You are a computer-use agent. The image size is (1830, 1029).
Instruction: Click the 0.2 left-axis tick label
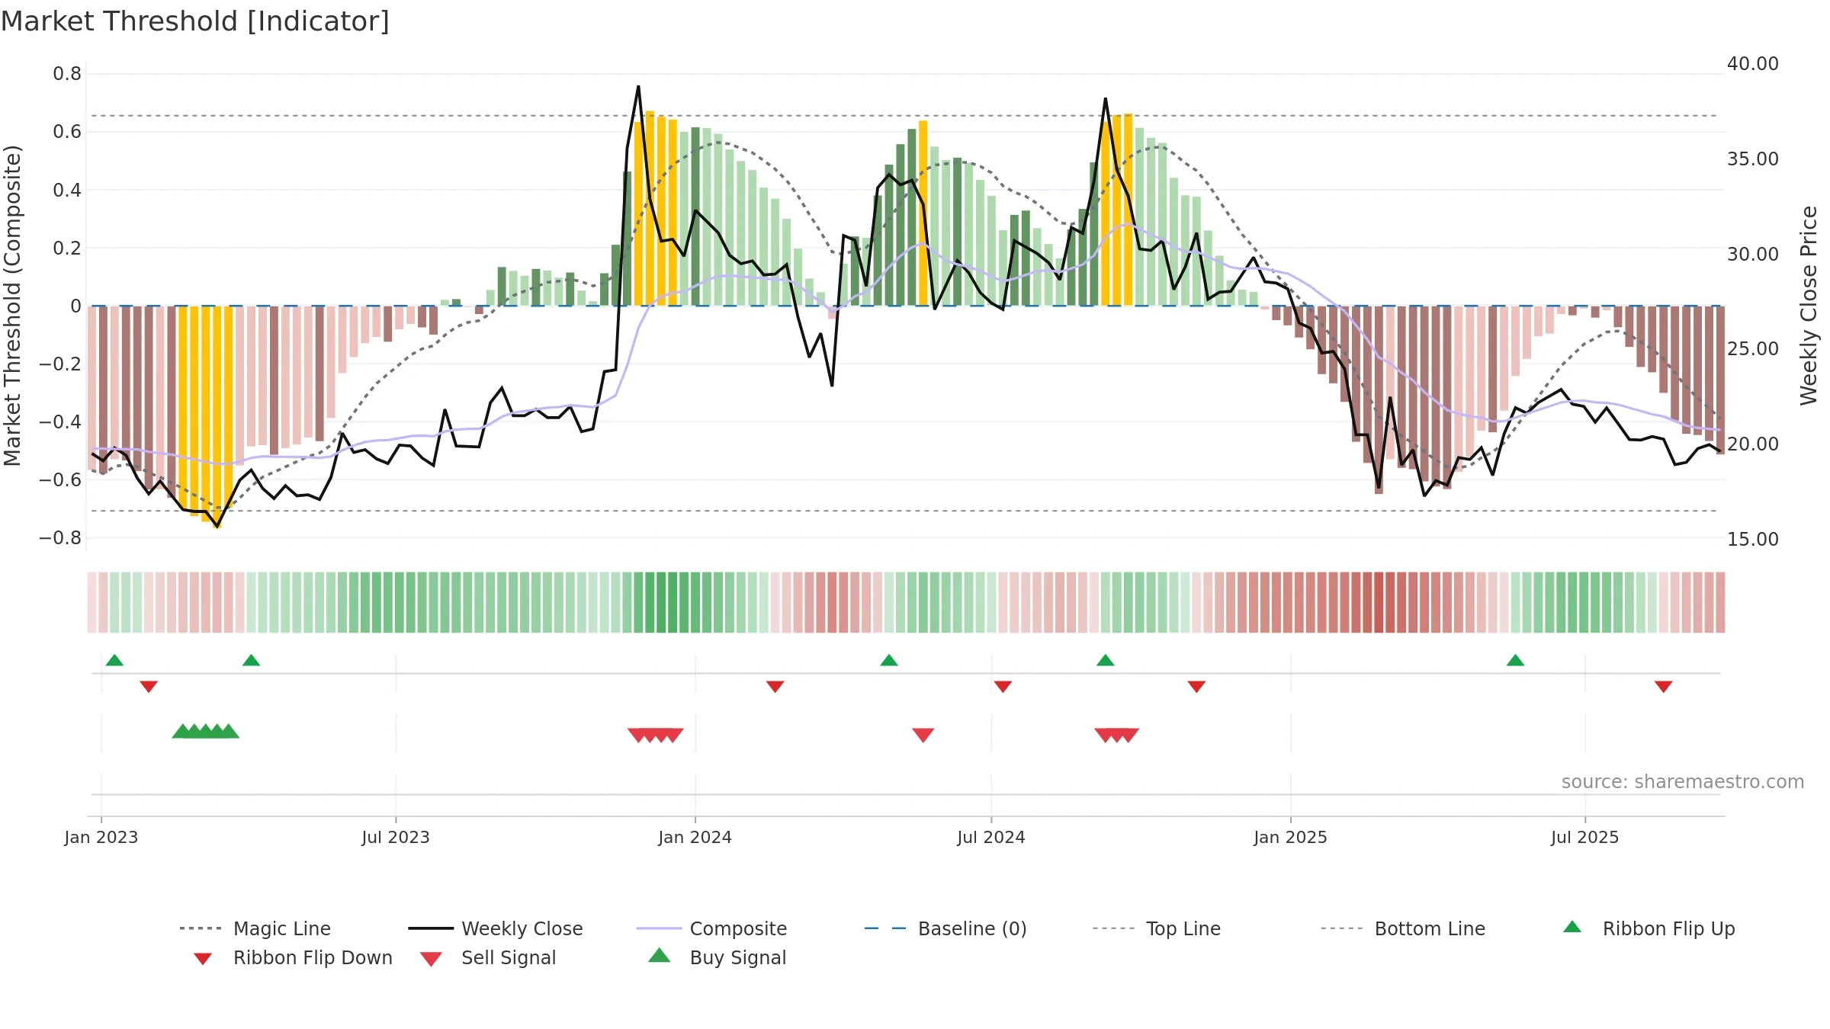point(67,248)
